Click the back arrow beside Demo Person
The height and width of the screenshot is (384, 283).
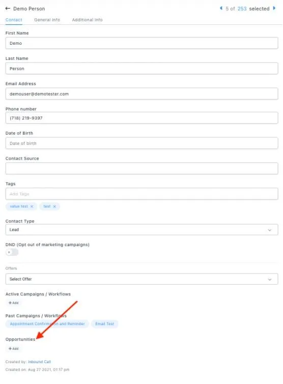coord(8,9)
